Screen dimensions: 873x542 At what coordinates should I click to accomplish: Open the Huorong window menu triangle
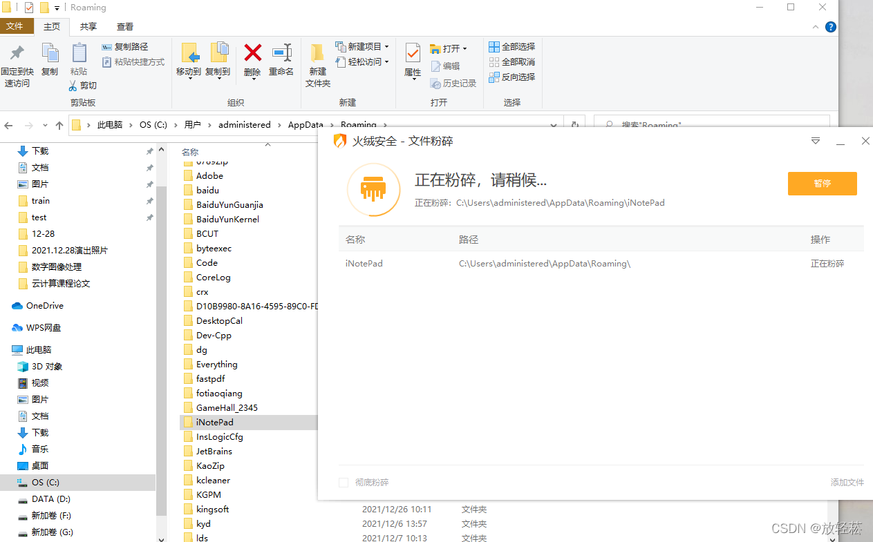coord(816,141)
